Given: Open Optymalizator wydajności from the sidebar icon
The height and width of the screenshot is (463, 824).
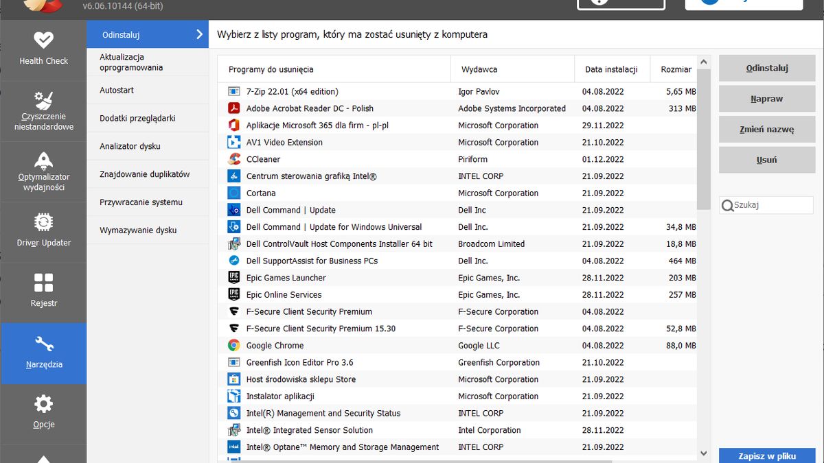Looking at the screenshot, I should [43, 159].
